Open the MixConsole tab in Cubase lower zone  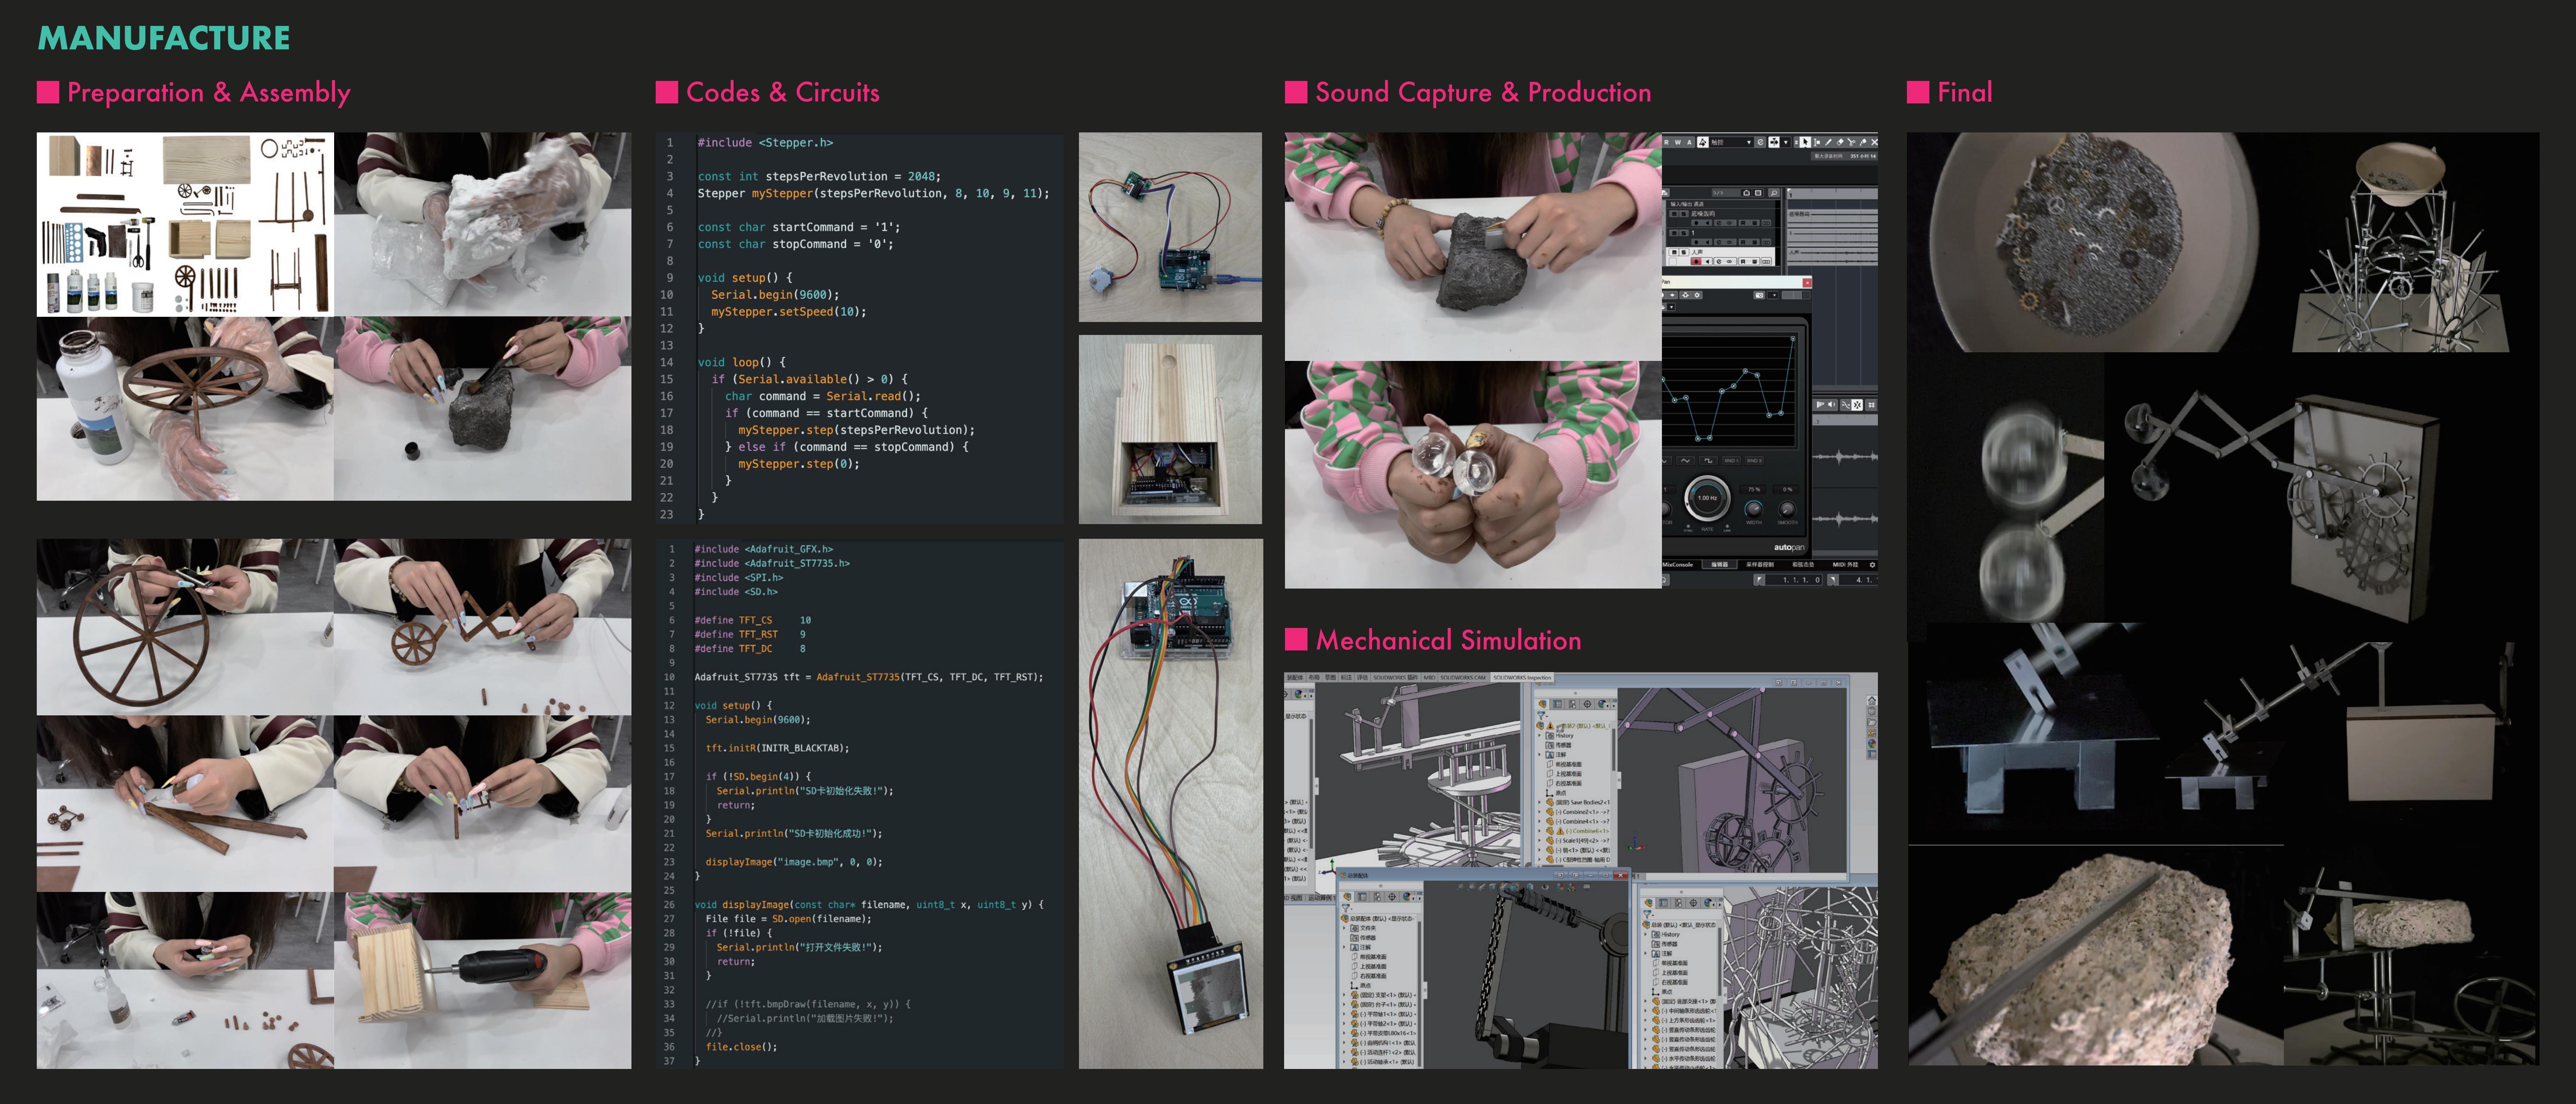[1678, 565]
